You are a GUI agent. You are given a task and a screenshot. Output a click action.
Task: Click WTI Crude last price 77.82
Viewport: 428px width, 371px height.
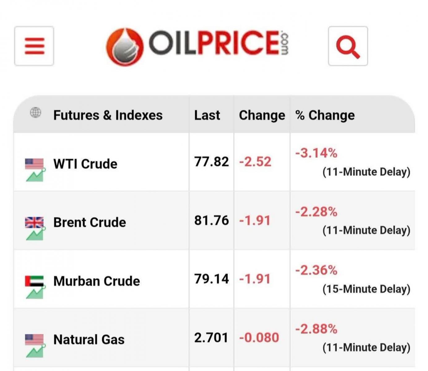click(211, 162)
